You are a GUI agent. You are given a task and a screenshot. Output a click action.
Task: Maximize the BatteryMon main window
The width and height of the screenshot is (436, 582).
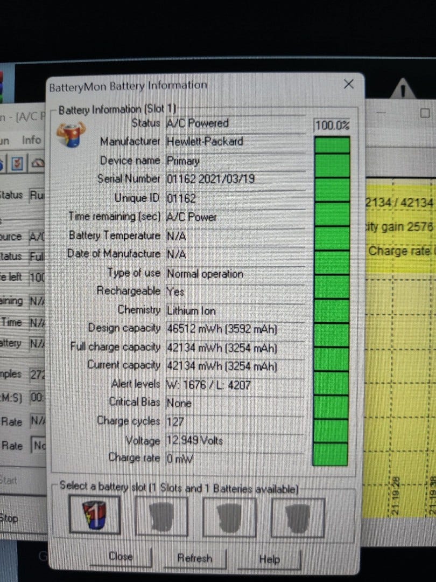pos(425,113)
